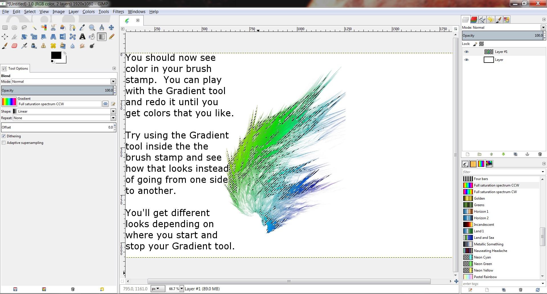Select the Flip tool

[x=63, y=37]
